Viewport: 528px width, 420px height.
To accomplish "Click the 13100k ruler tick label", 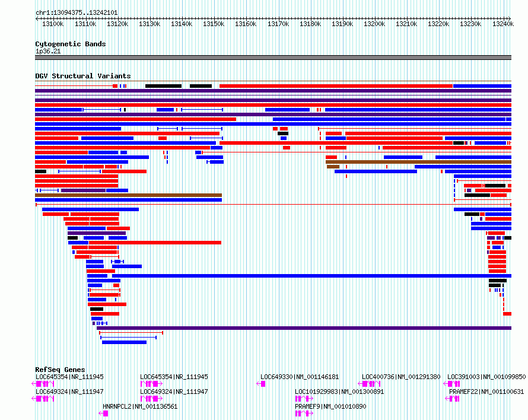I will (x=53, y=24).
